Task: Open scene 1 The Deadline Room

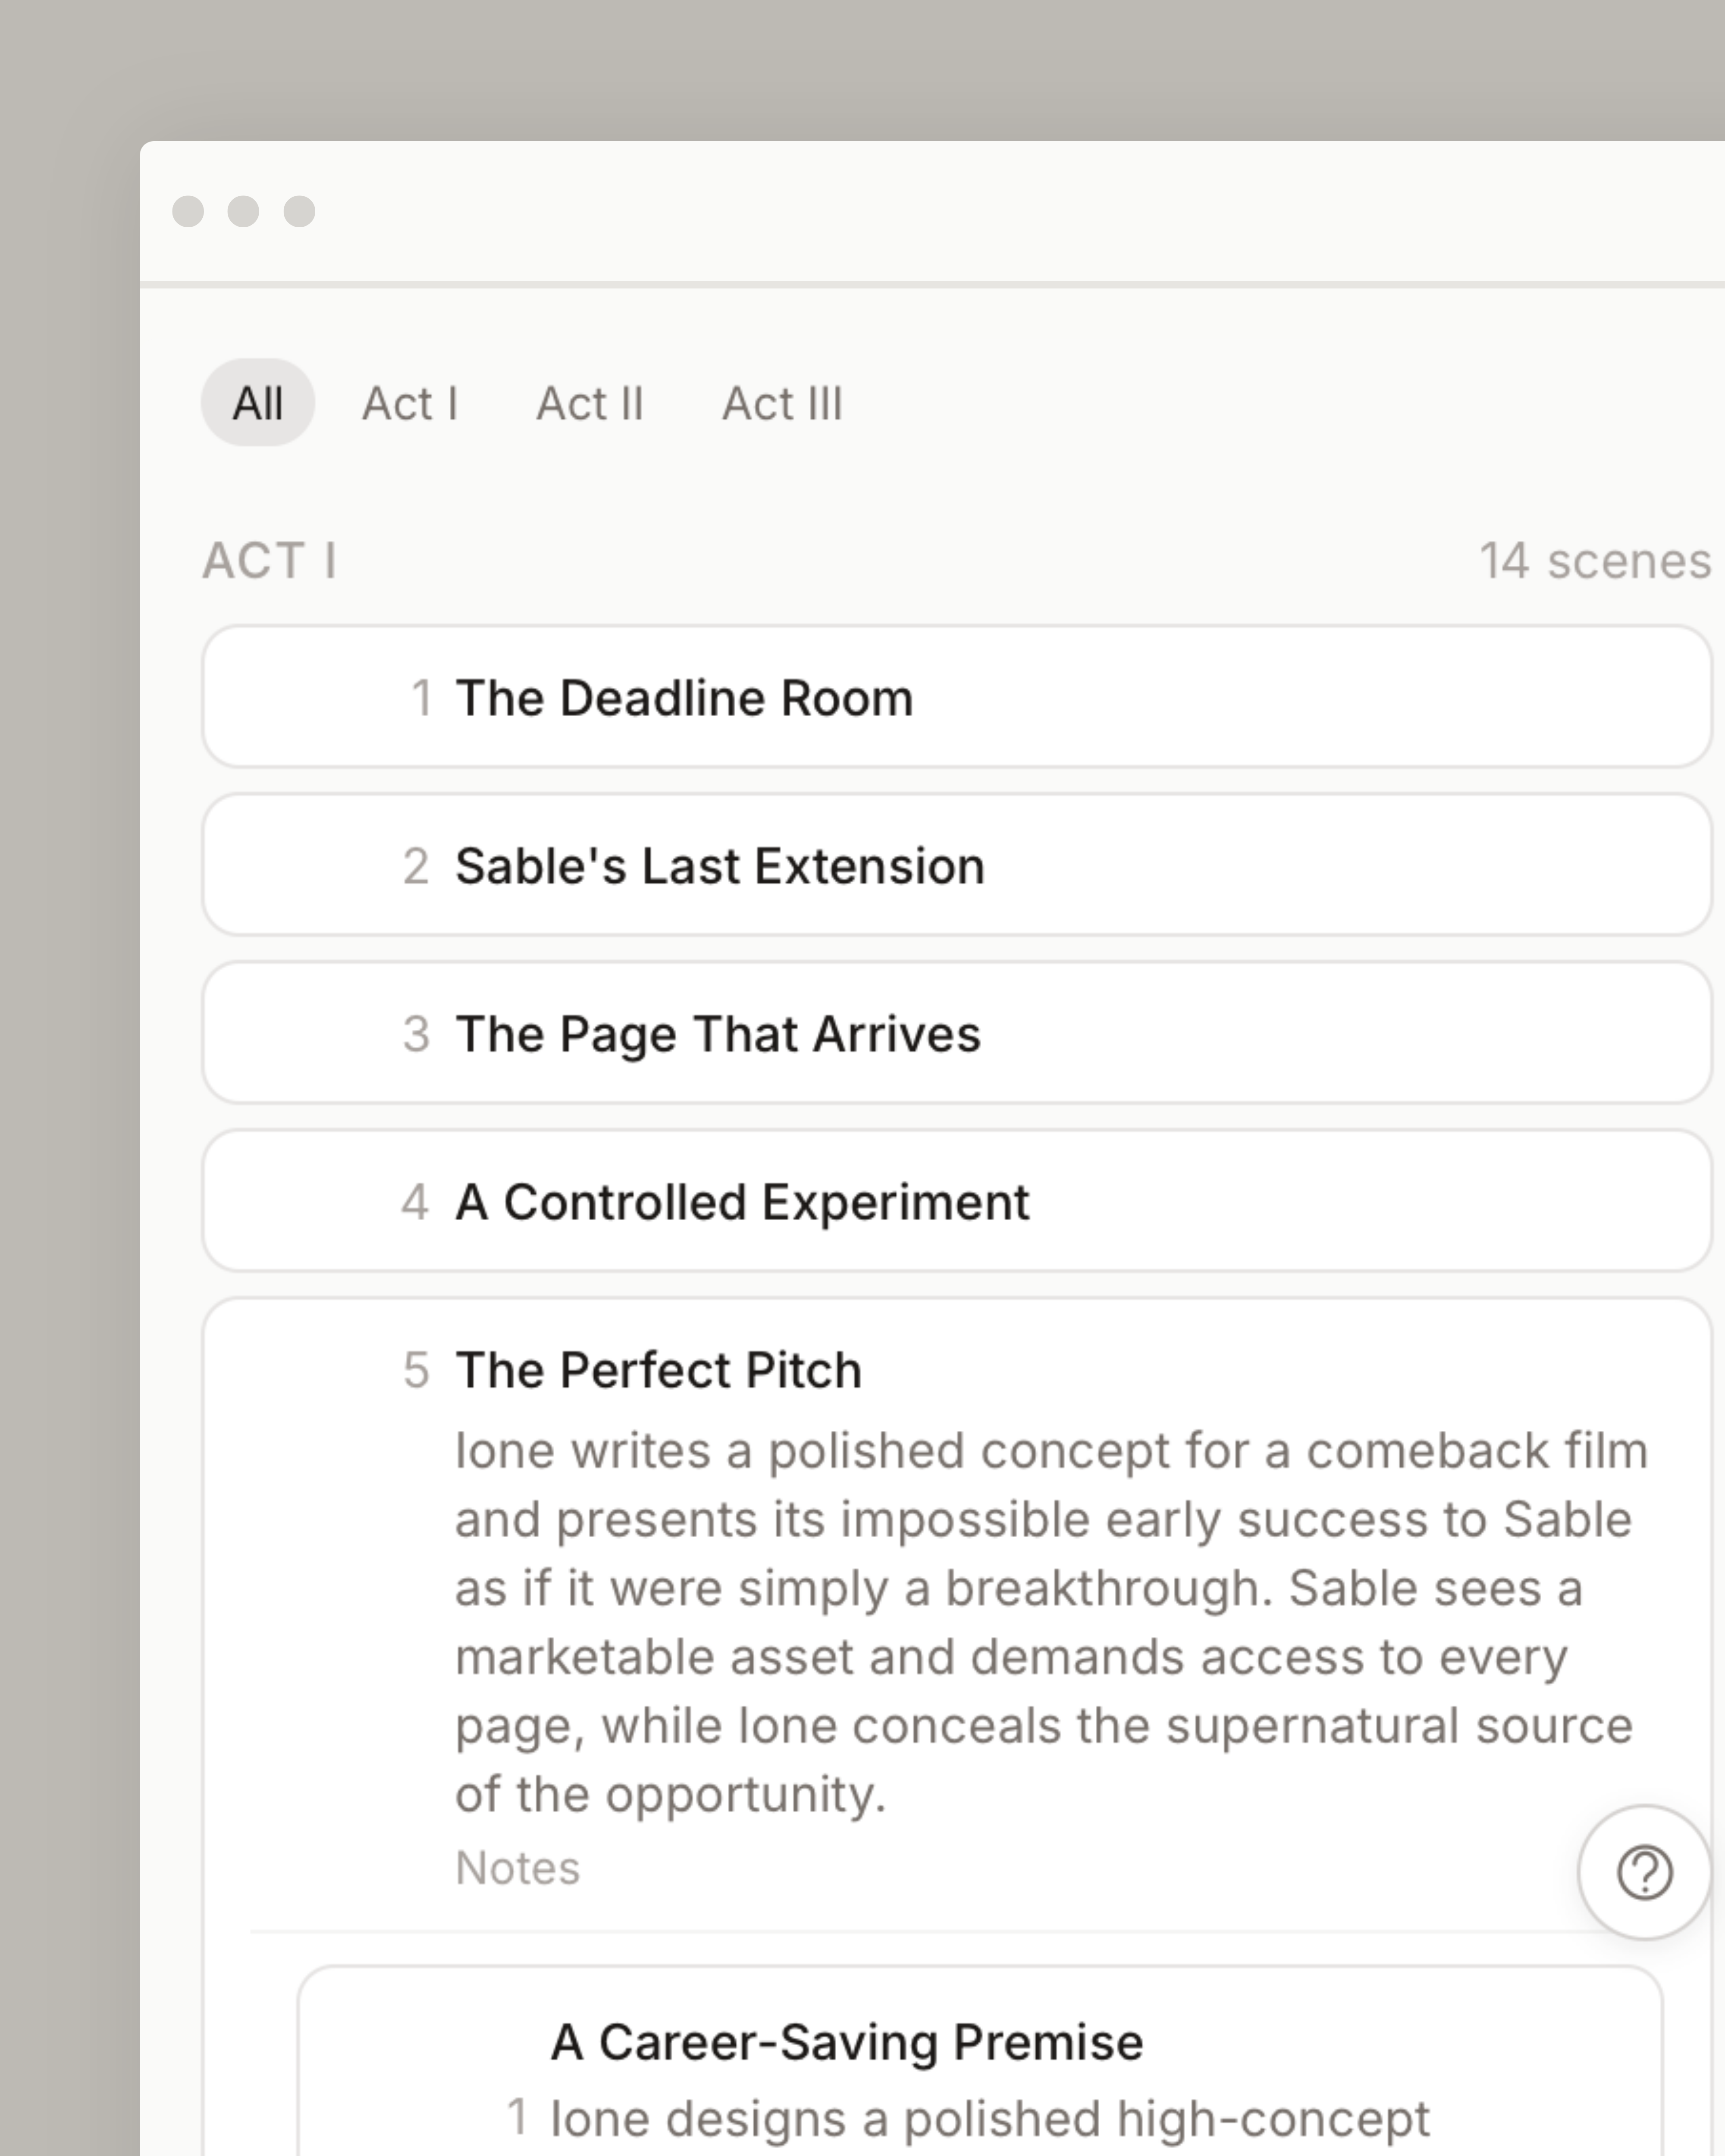Action: pyautogui.click(x=957, y=697)
